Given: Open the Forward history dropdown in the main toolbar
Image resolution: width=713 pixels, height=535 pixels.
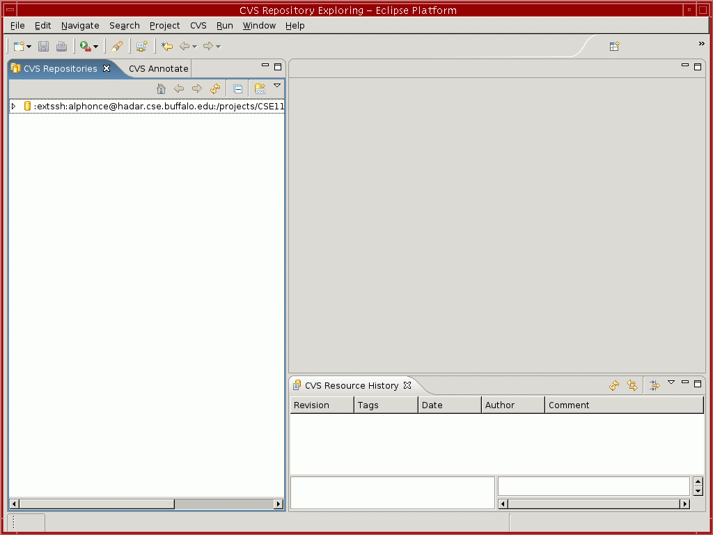Looking at the screenshot, I should click(x=218, y=47).
